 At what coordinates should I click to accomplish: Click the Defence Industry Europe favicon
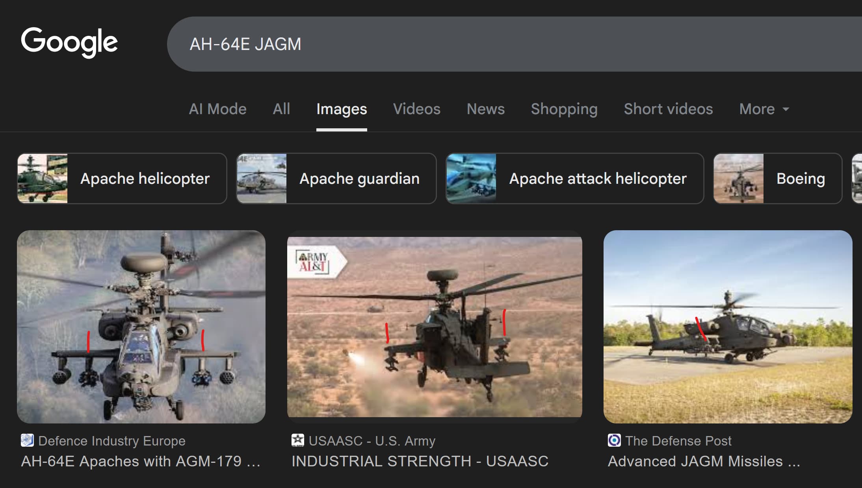click(27, 440)
